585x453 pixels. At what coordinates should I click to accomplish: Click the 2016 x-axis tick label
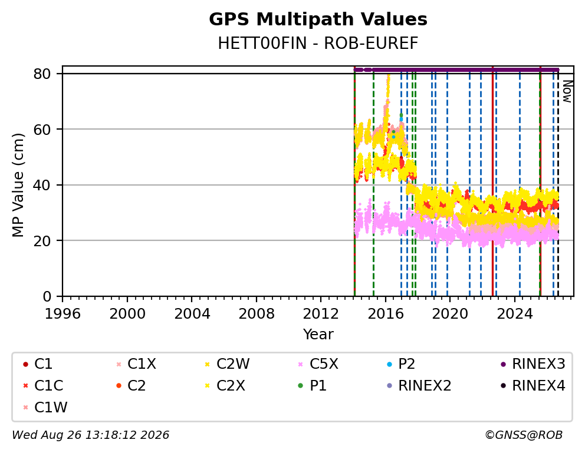click(386, 314)
